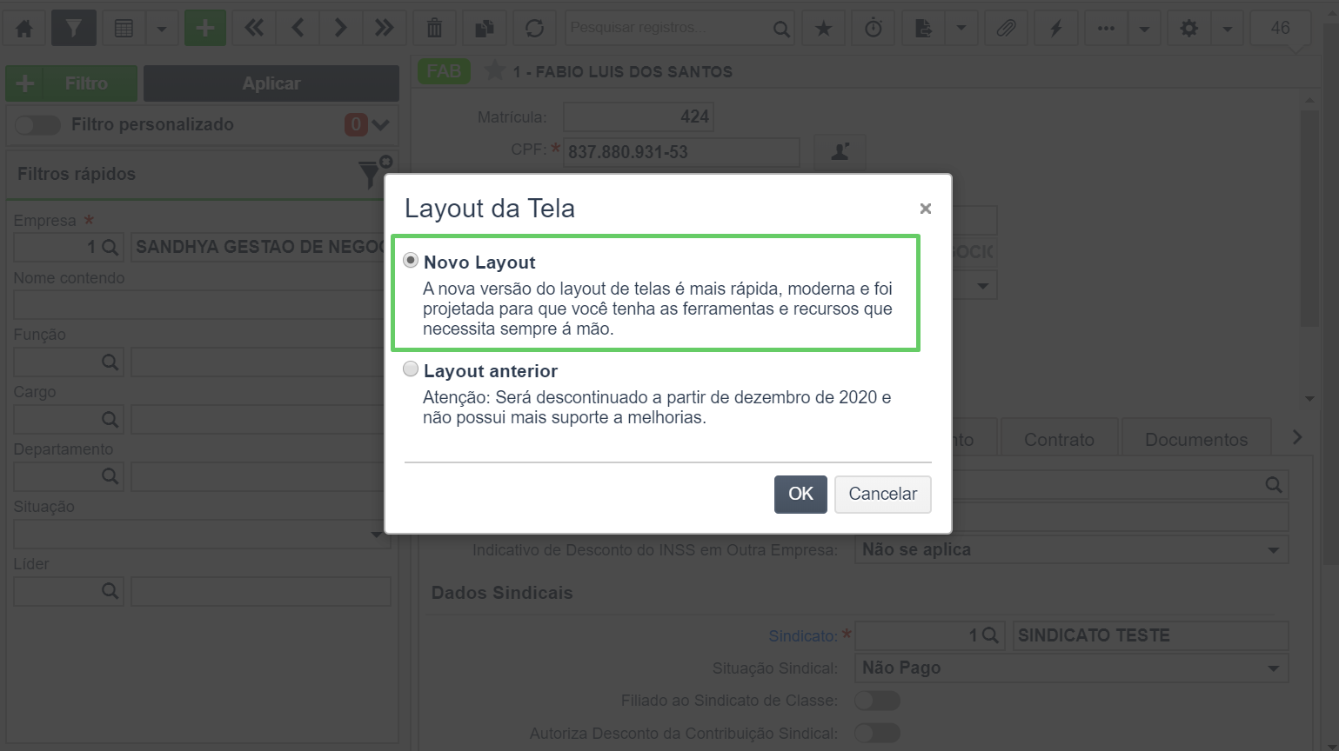Screen dimensions: 1339x751
Task: Select the Layout anterior radio button
Action: [x=411, y=369]
